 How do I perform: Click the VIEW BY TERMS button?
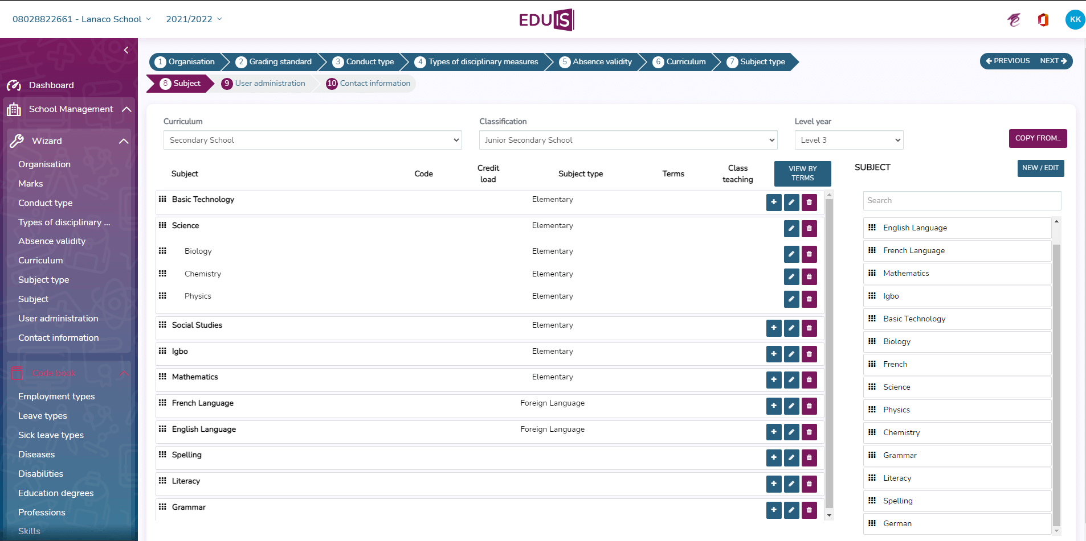(x=802, y=174)
